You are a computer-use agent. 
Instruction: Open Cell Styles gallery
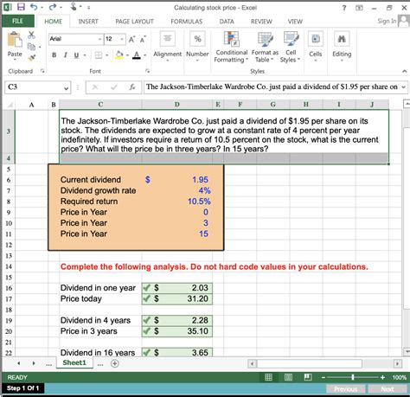291,47
